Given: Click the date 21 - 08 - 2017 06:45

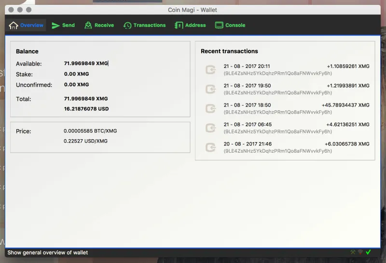Looking at the screenshot, I should [248, 124].
